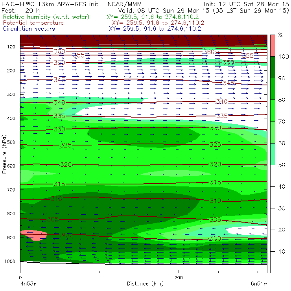Click the 'Distance (km)' axis title

[x=145, y=284]
